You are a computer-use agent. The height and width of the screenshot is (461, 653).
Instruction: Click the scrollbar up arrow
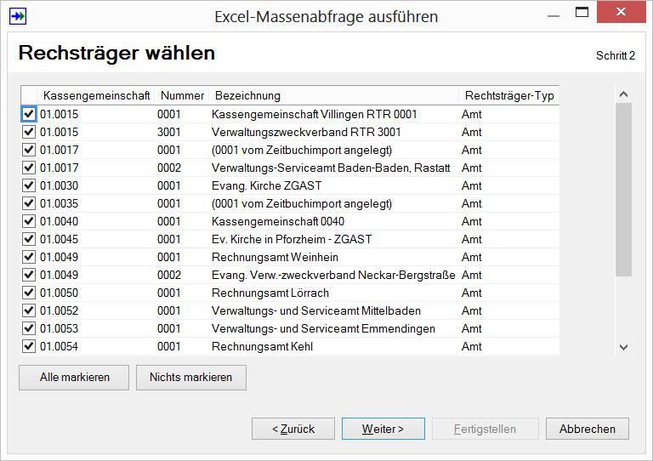(623, 94)
